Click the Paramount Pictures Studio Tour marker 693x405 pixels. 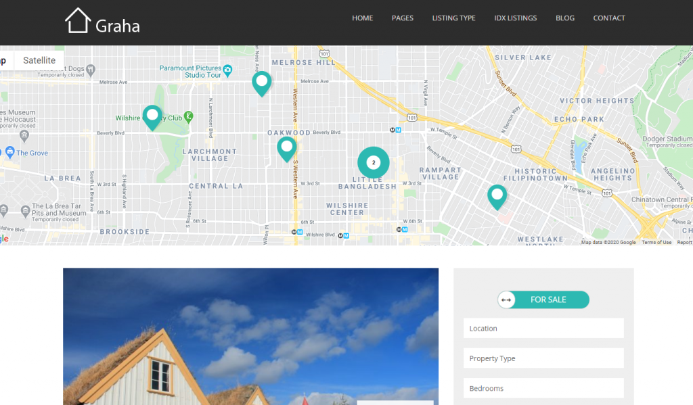(228, 69)
